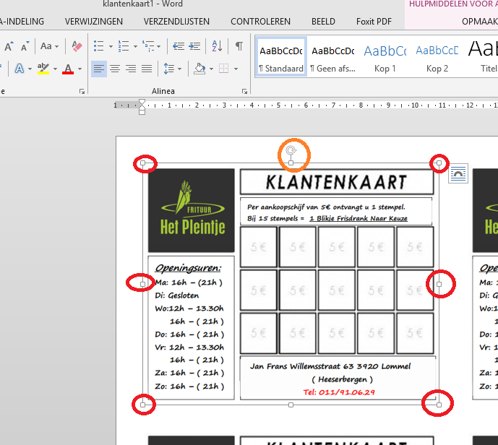The height and width of the screenshot is (445, 498).
Task: Apply red font color
Action: pyautogui.click(x=68, y=69)
